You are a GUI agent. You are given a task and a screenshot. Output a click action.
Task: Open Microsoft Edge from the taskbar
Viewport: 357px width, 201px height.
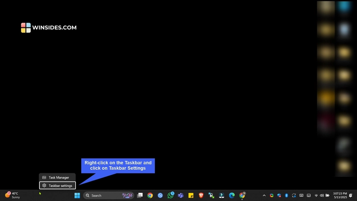click(232, 195)
